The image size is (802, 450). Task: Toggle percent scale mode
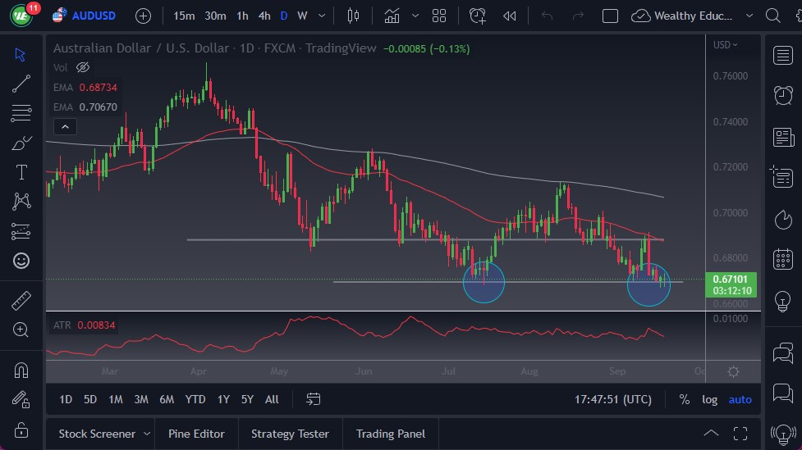684,399
